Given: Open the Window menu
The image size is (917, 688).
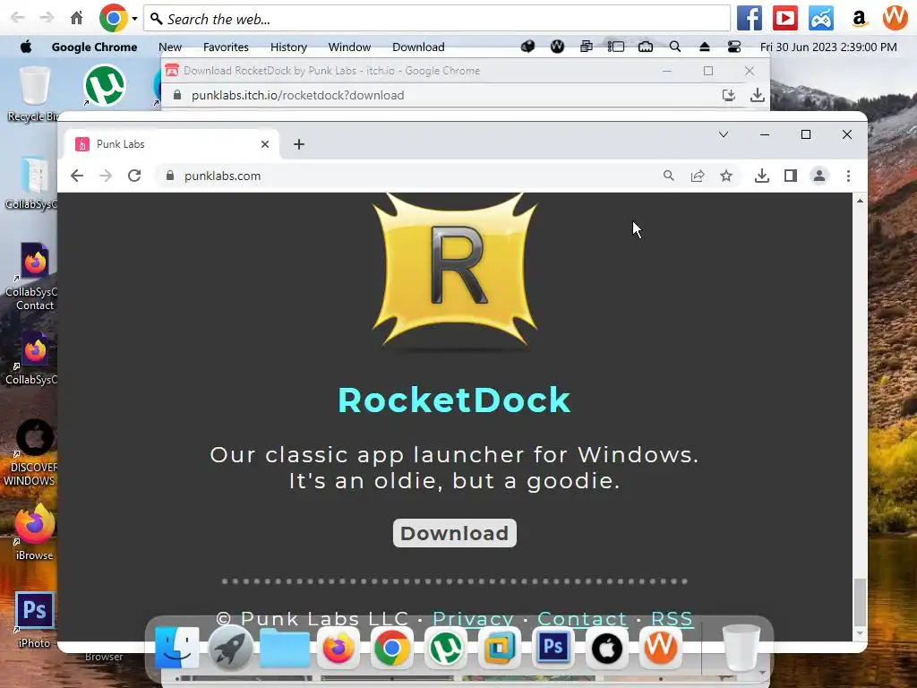Looking at the screenshot, I should coord(349,47).
